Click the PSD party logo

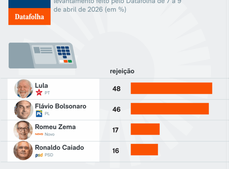point(39,155)
